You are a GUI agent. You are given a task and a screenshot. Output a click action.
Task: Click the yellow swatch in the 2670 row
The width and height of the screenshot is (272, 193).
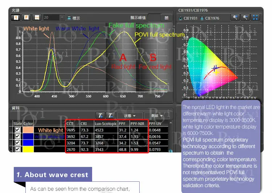tap(28, 149)
